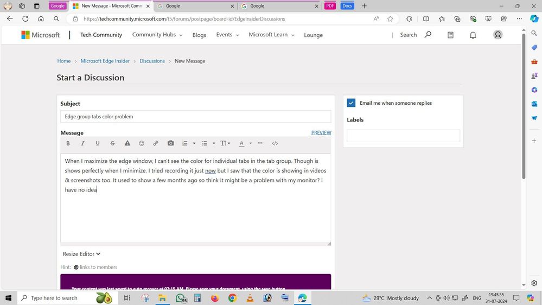The width and height of the screenshot is (542, 305).
Task: Click the PREVIEW link
Action: tap(321, 132)
